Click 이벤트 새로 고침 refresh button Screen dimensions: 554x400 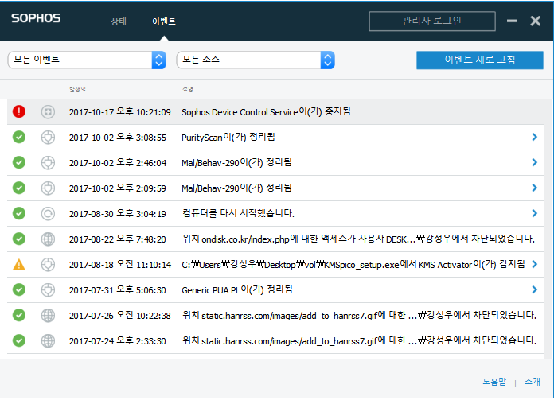coord(480,60)
